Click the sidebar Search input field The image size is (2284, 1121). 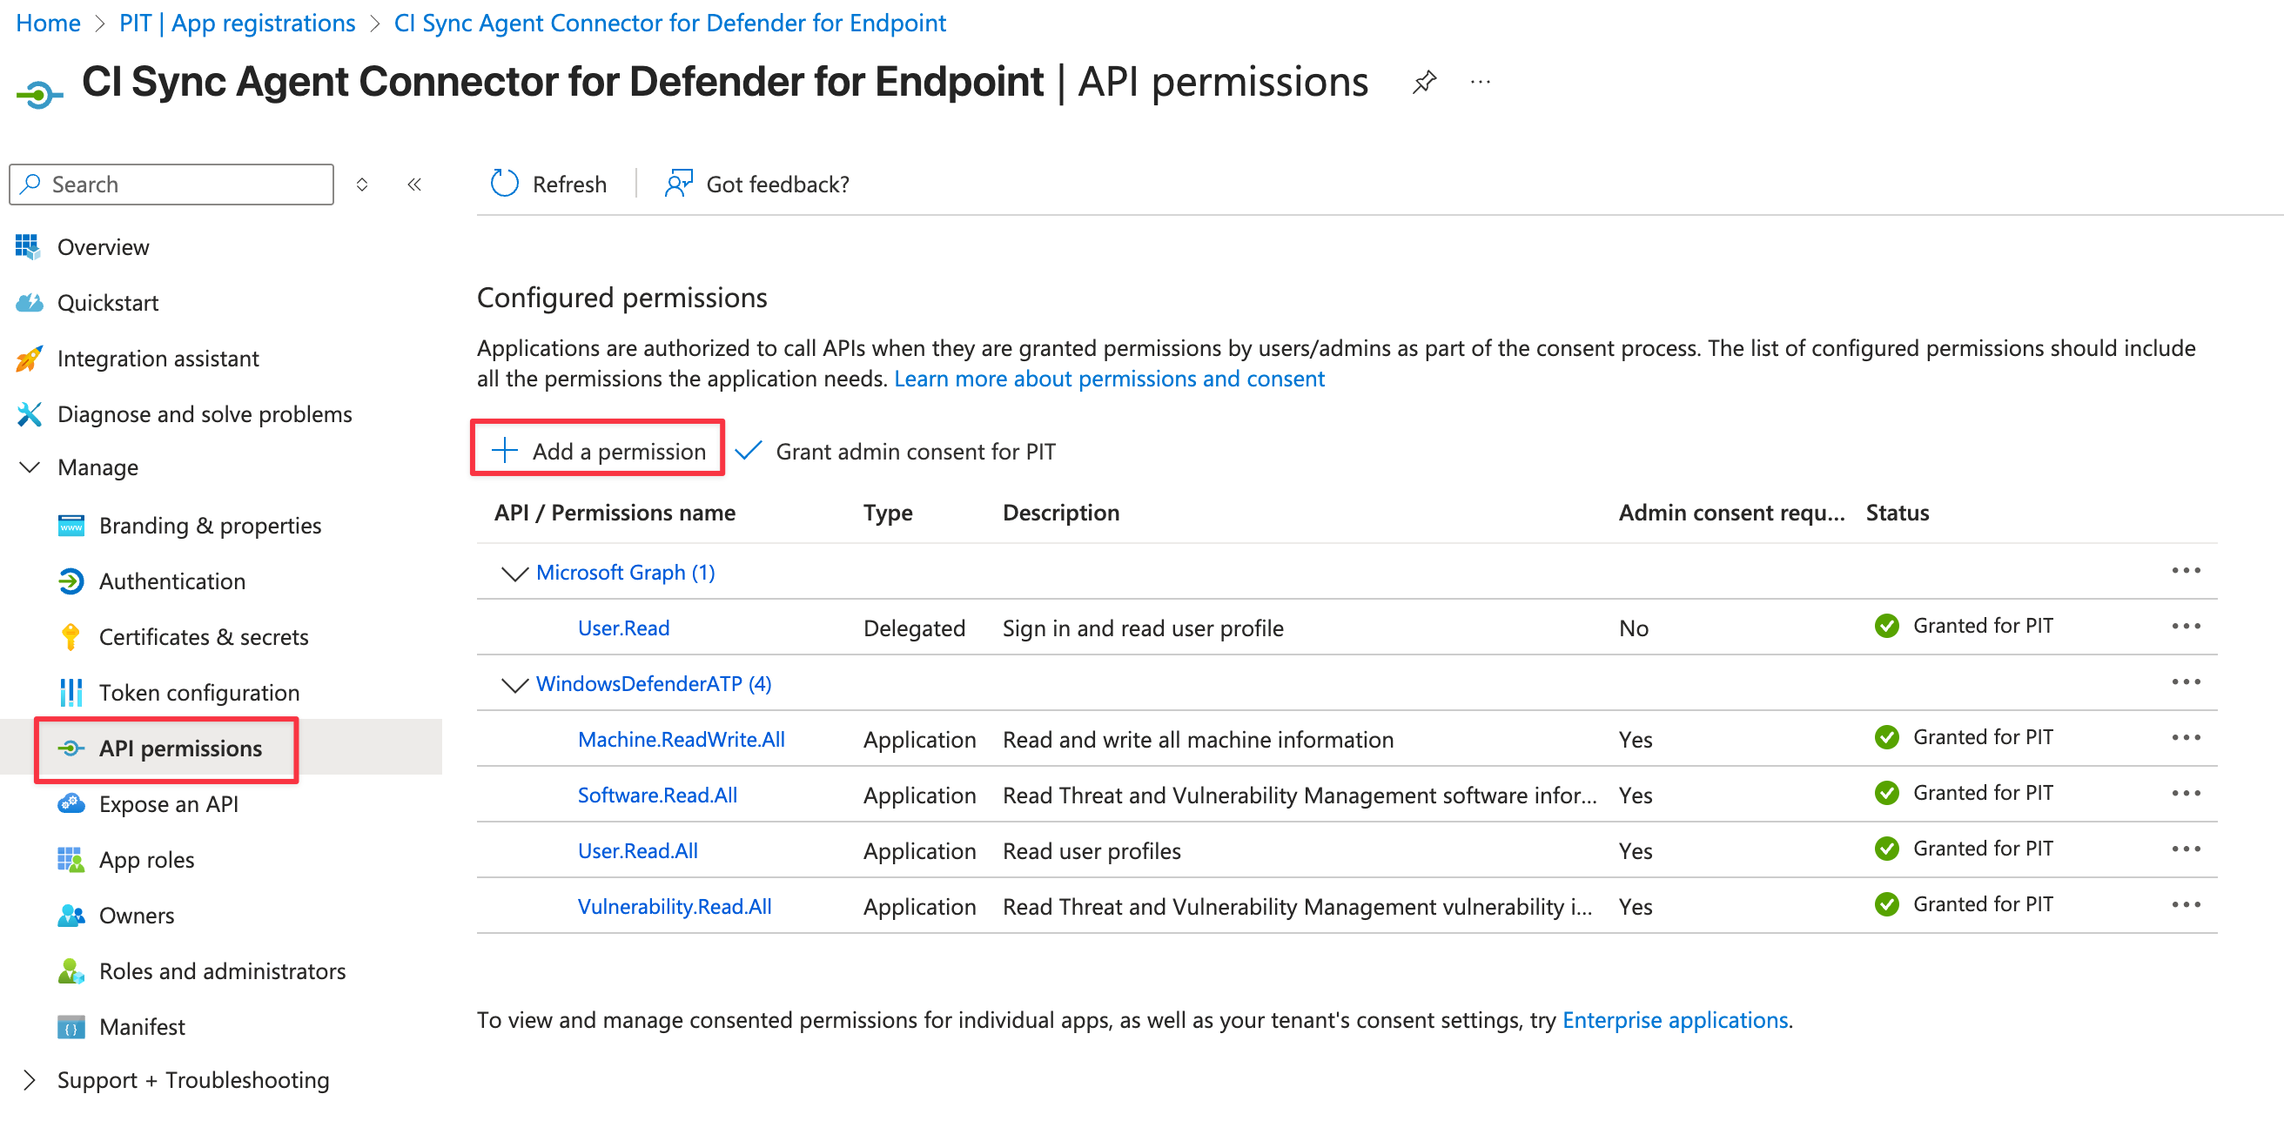coord(171,184)
